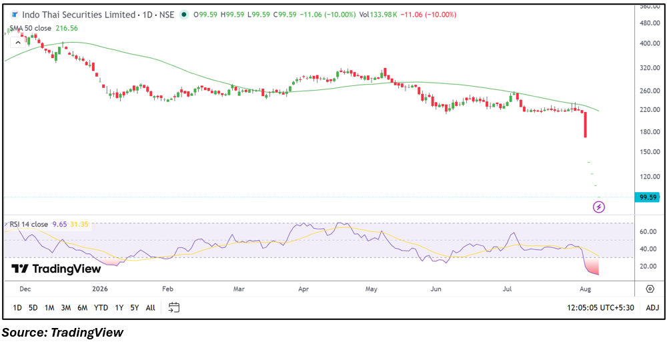The height and width of the screenshot is (344, 667).
Task: Open timezone menu at 12:05:05 UTC+5:30
Action: click(601, 307)
